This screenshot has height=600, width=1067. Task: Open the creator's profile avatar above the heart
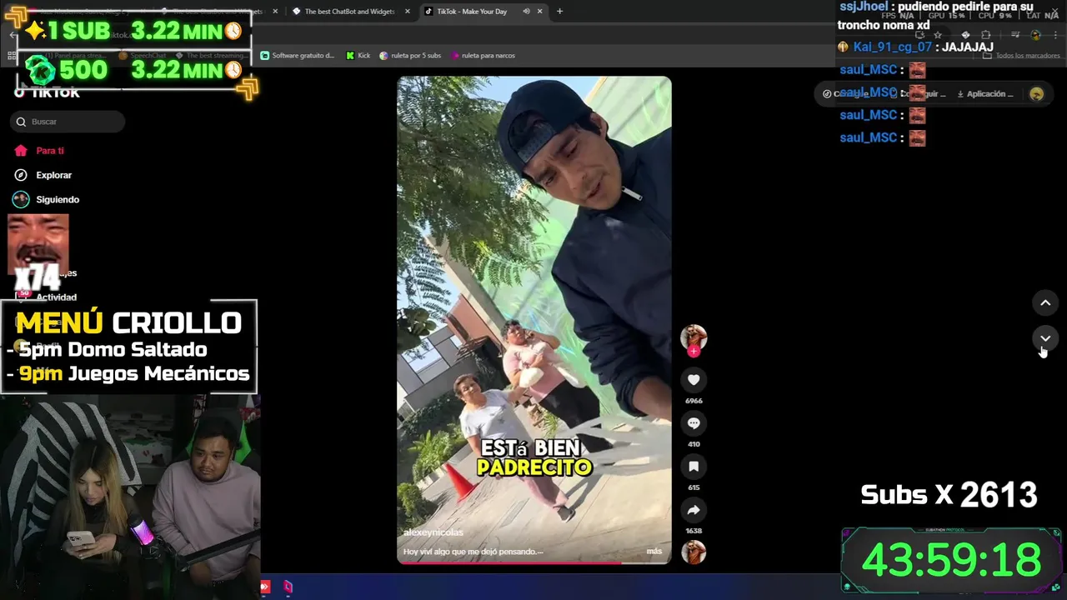pos(694,337)
